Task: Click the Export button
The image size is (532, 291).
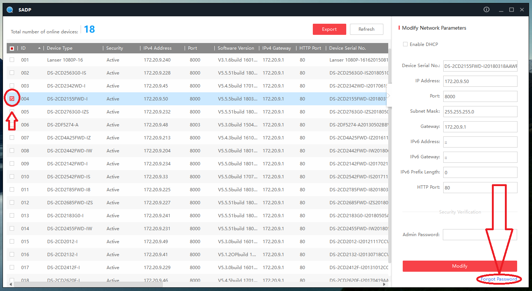Action: pos(329,29)
